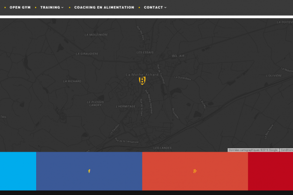
Task: Expand the Training dropdown menu
Action: pyautogui.click(x=51, y=7)
